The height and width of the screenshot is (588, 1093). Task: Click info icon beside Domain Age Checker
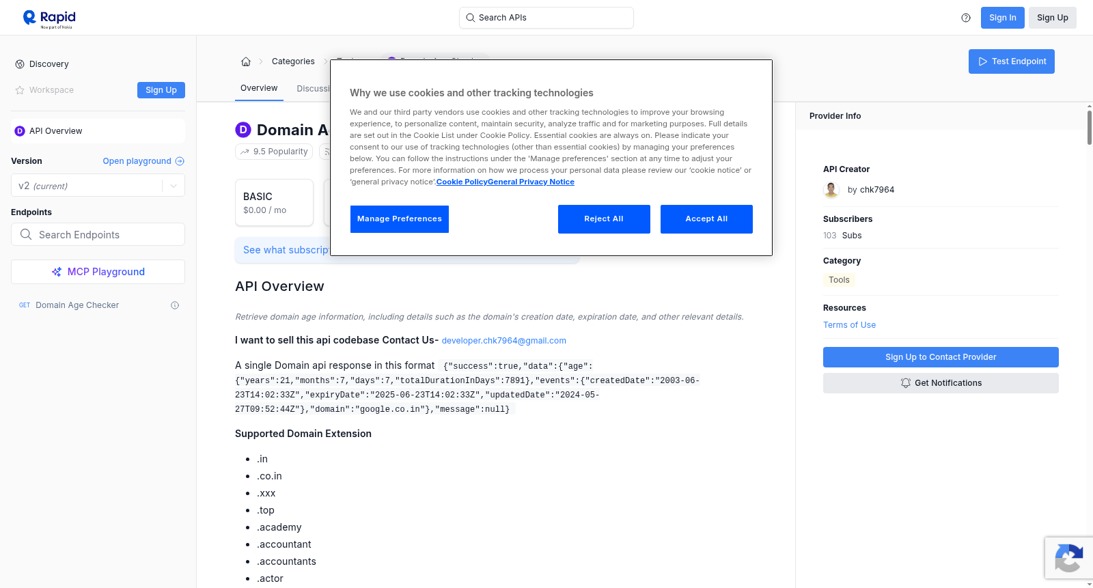point(175,305)
